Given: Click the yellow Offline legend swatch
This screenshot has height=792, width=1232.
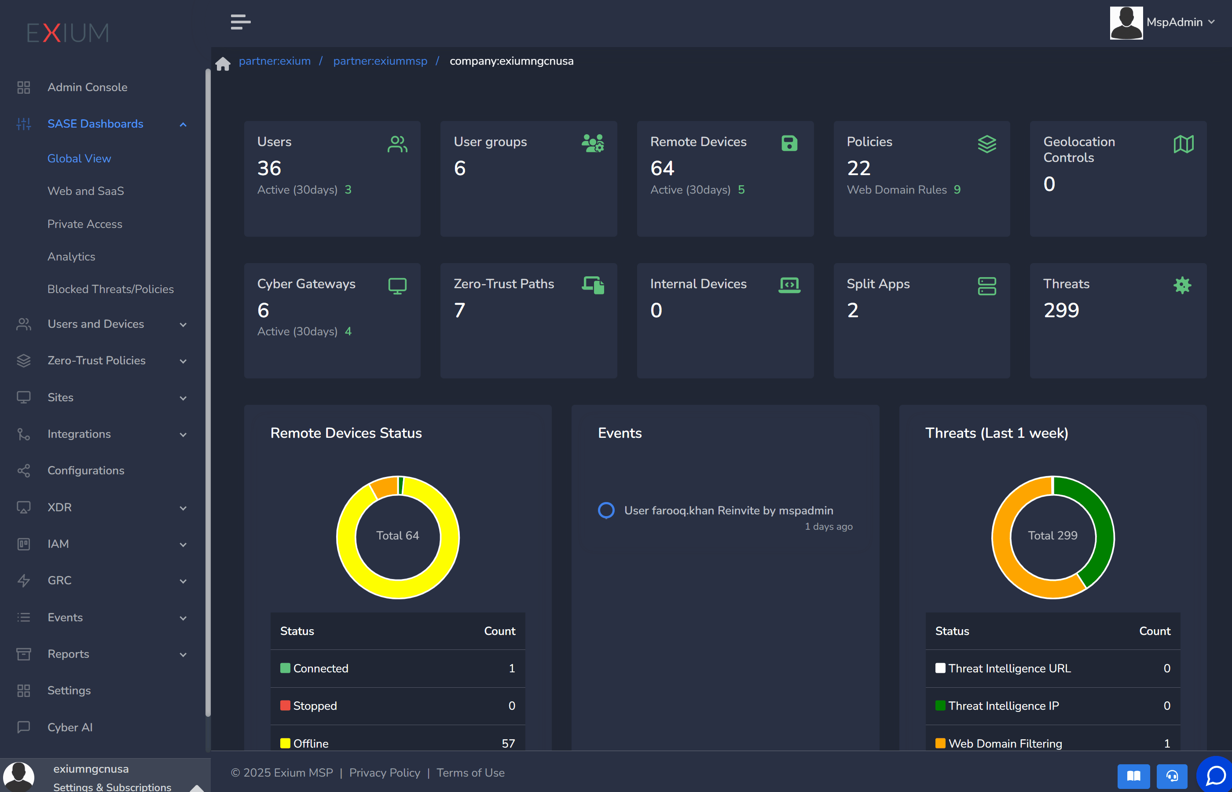Looking at the screenshot, I should 285,743.
